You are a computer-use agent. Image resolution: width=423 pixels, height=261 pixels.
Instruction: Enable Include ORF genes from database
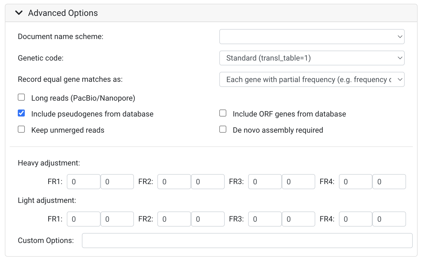tap(223, 113)
